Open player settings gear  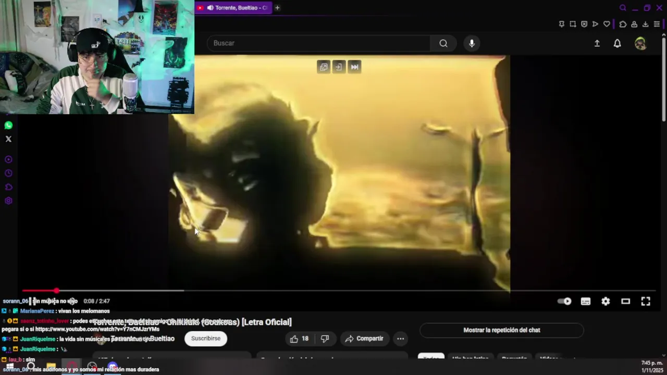click(606, 301)
